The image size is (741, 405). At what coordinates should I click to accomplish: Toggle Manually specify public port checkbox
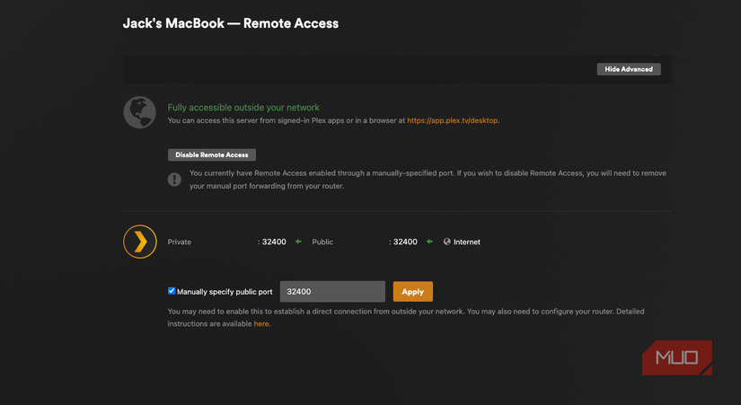[172, 291]
